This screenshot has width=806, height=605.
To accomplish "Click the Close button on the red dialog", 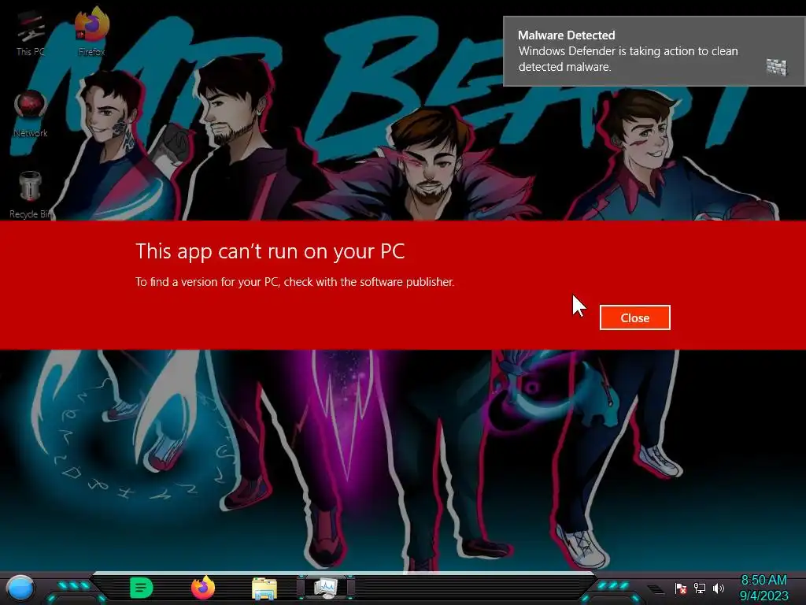I will (635, 317).
